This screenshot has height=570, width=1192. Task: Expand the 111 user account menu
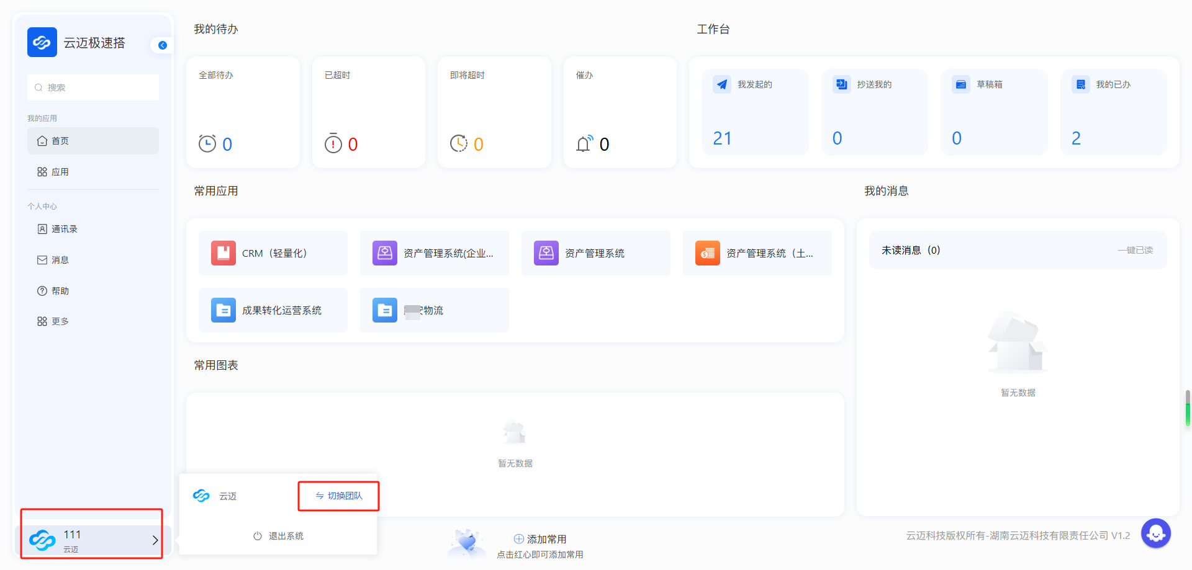click(92, 540)
